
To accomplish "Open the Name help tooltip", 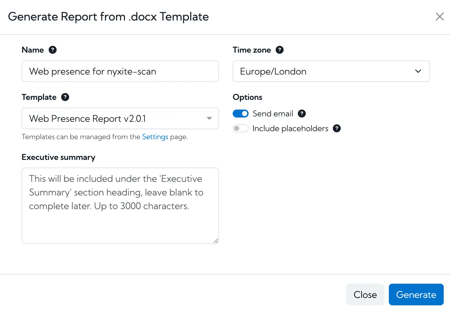I will [53, 50].
